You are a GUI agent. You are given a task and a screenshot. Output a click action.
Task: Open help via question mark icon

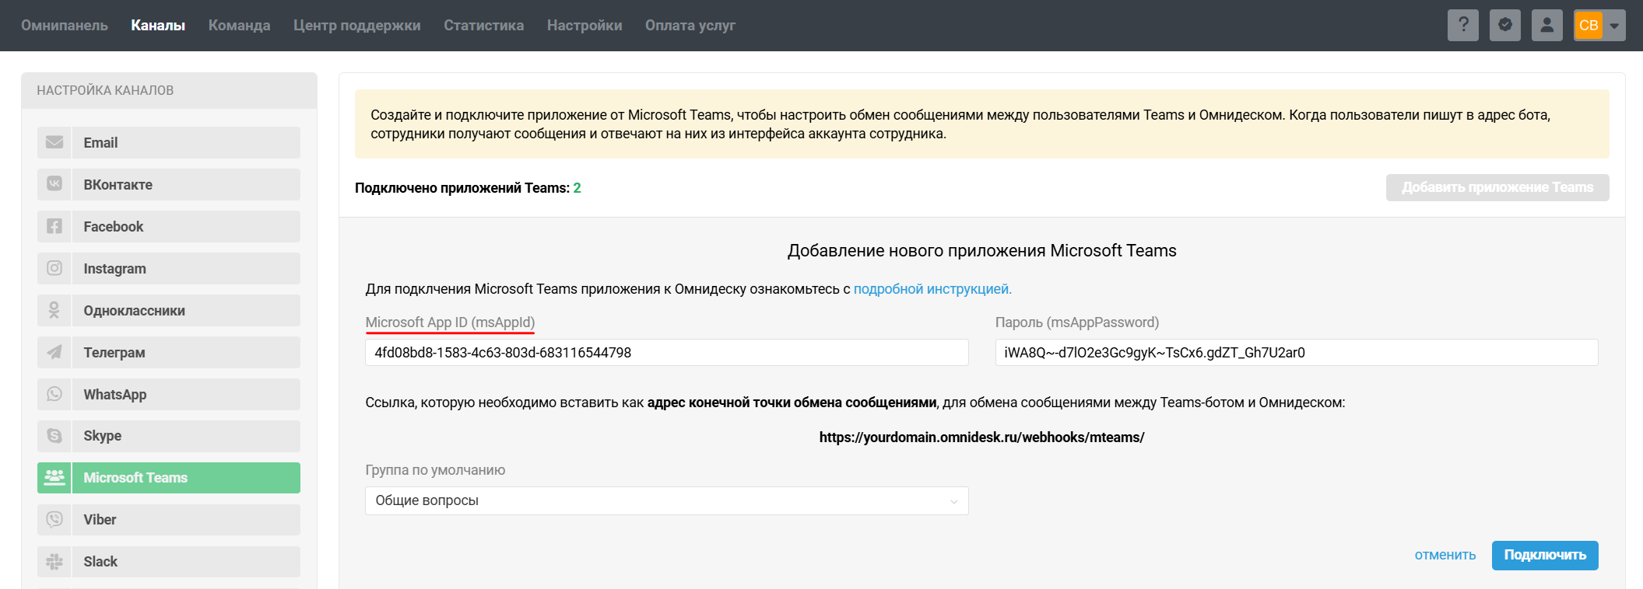tap(1463, 25)
